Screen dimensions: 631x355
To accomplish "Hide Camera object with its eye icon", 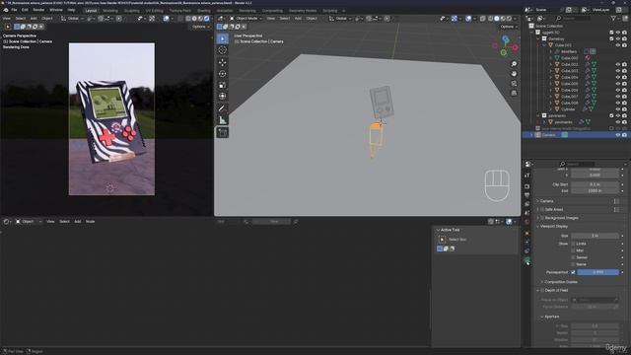I will click(618, 135).
